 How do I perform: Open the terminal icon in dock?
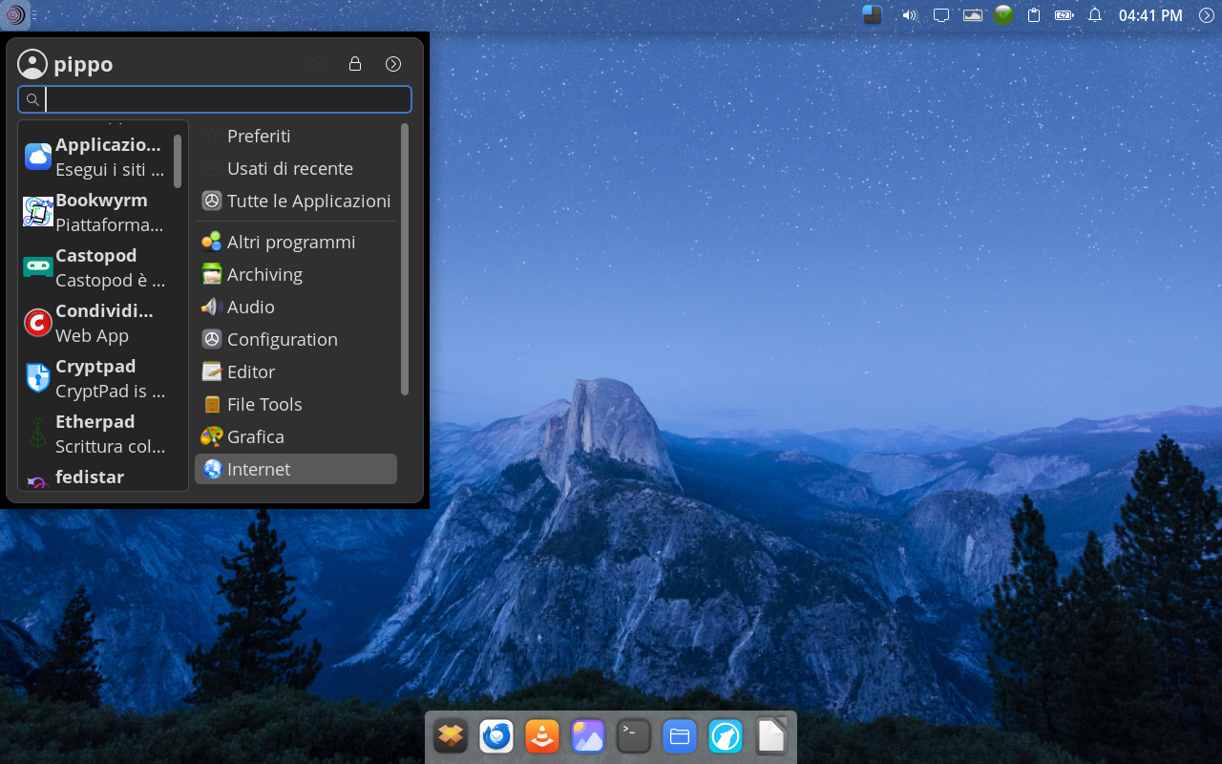click(634, 736)
